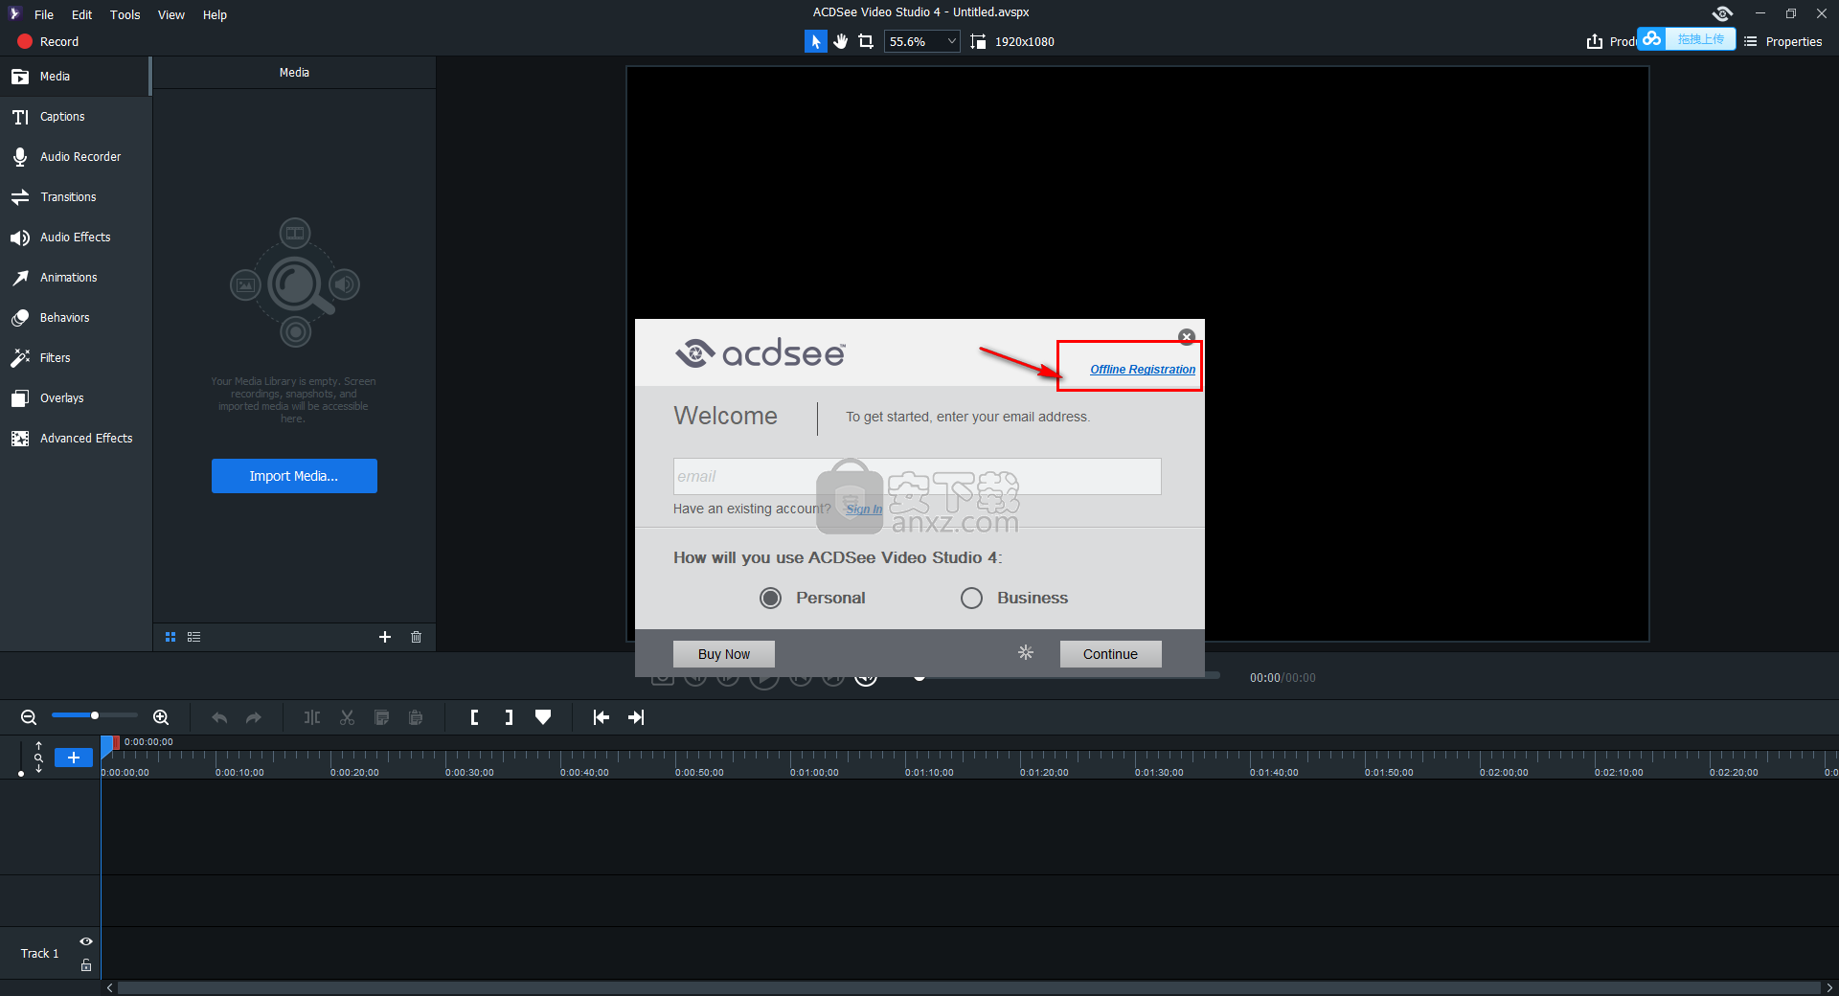Open the Advanced Effects panel

pos(75,439)
